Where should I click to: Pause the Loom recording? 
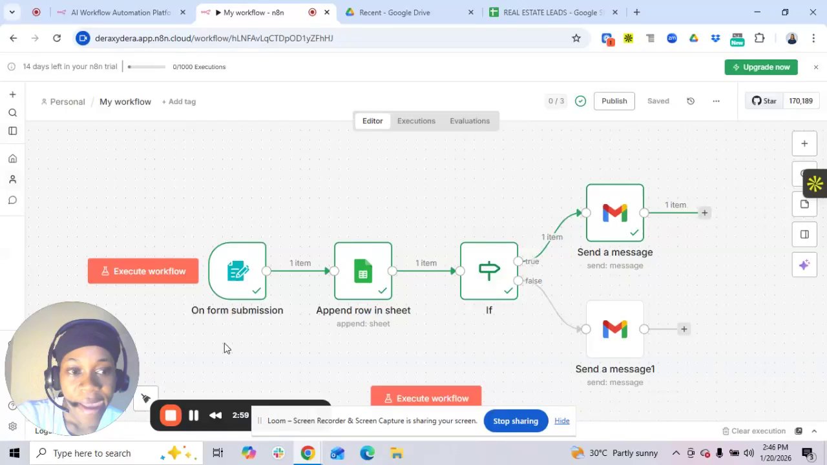tap(193, 415)
